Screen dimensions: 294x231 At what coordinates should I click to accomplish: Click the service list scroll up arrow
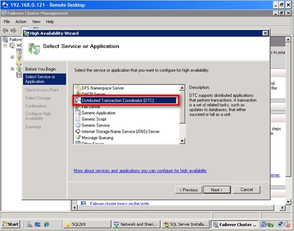click(182, 88)
